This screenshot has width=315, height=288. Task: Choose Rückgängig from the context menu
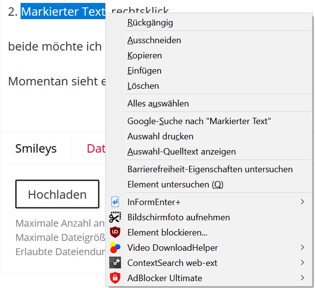150,23
